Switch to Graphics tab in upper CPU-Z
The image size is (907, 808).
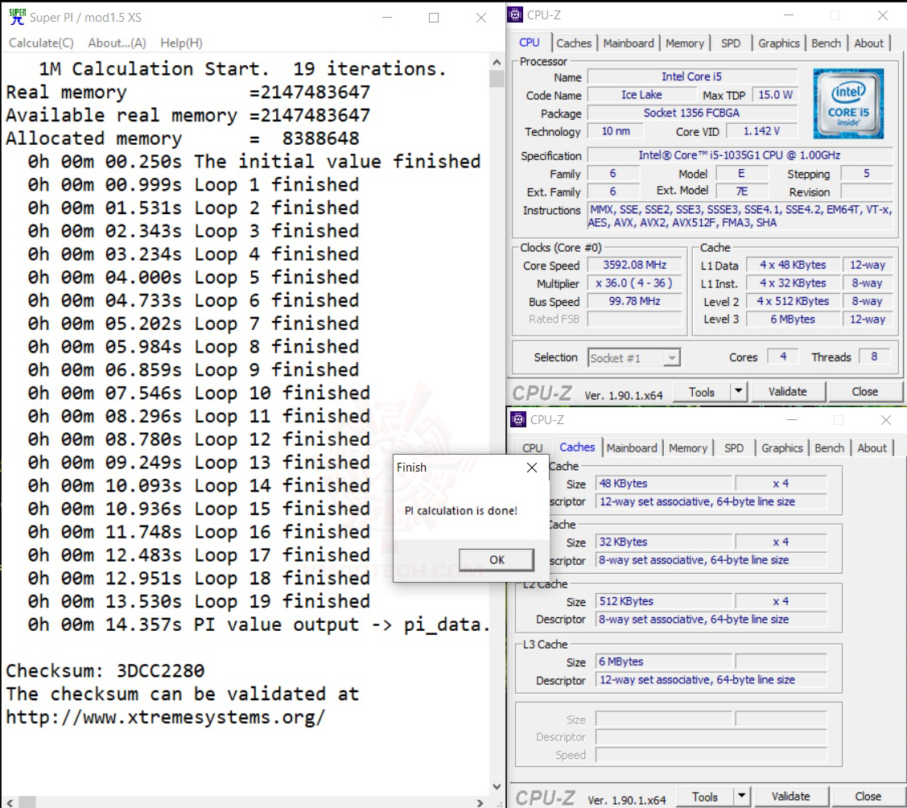click(778, 43)
